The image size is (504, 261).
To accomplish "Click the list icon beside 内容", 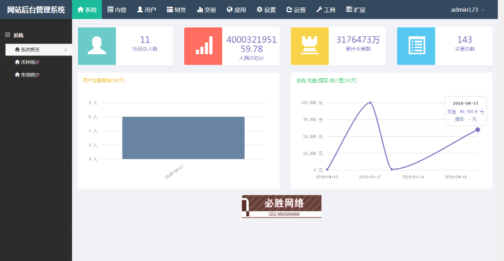I will pos(110,10).
